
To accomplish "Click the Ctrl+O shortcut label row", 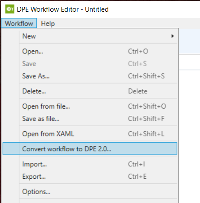I will (138, 51).
